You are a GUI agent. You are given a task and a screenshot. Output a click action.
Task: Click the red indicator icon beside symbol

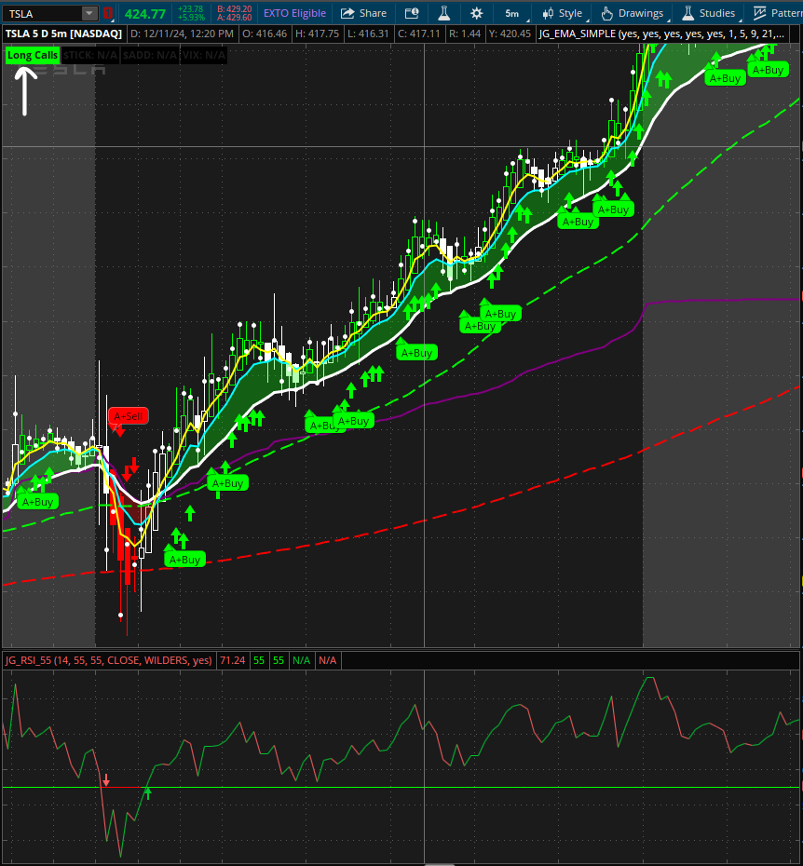coord(108,14)
